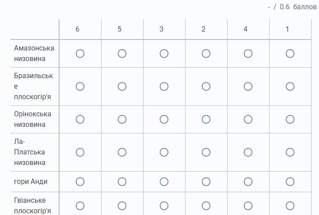
Task: Select option 5 for Гвіанське плоскогір'я
Action: click(122, 206)
